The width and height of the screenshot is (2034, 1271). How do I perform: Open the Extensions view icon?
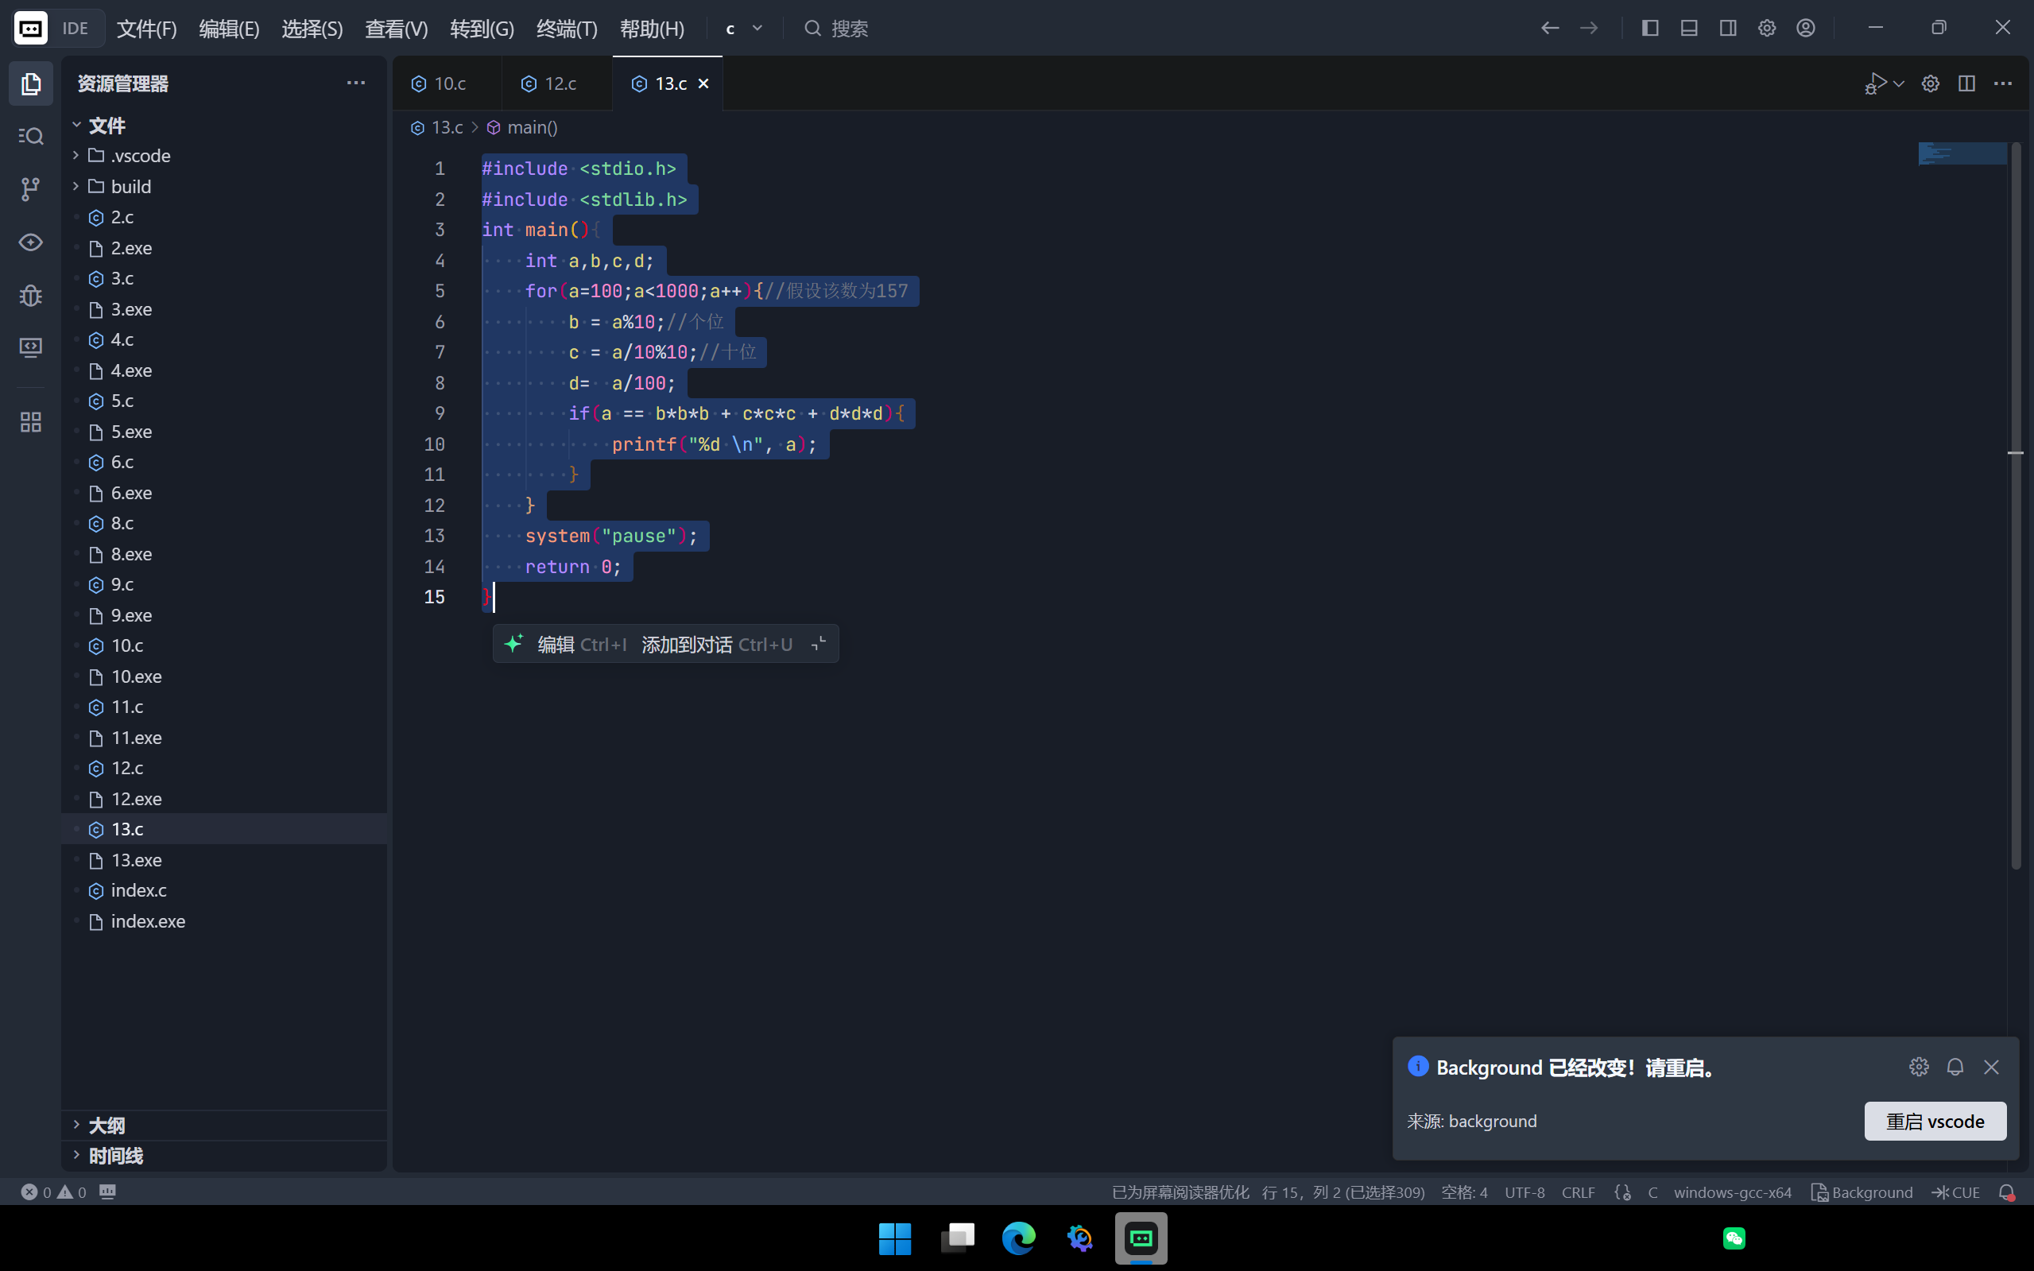pyautogui.click(x=31, y=422)
